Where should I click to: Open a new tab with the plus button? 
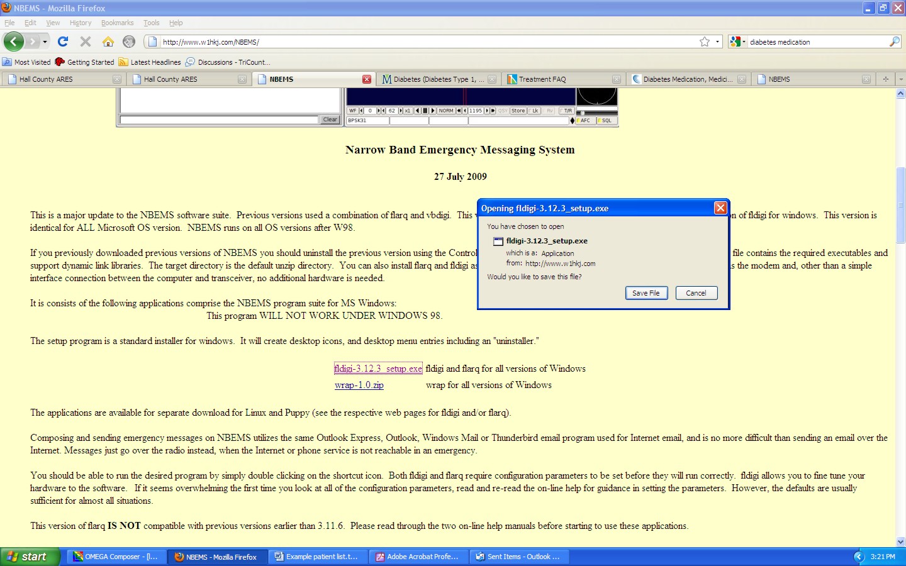886,79
